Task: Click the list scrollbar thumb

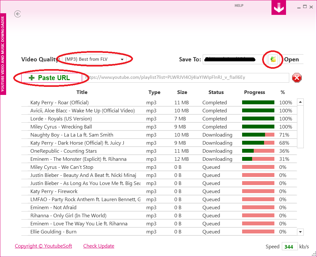Action: click(300, 127)
